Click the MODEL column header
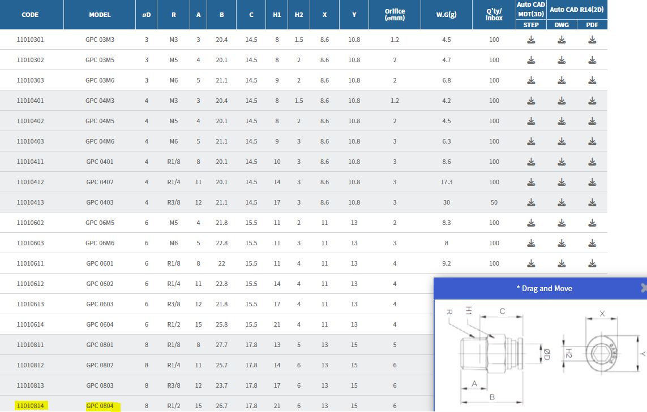Image resolution: width=647 pixels, height=412 pixels. (x=100, y=15)
